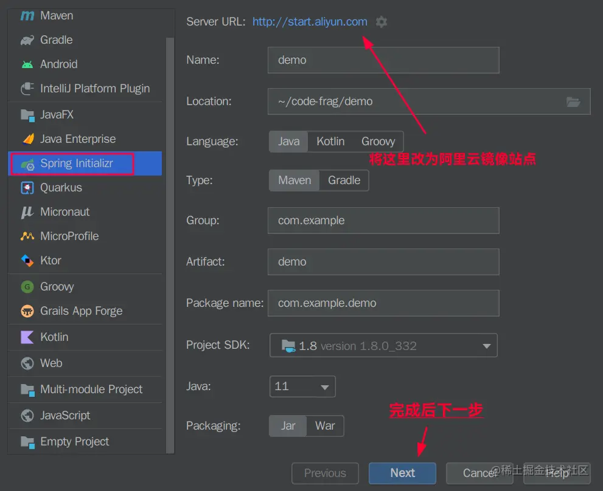Screen dimensions: 603x491
Task: Select JavaFX in the list
Action: point(85,115)
